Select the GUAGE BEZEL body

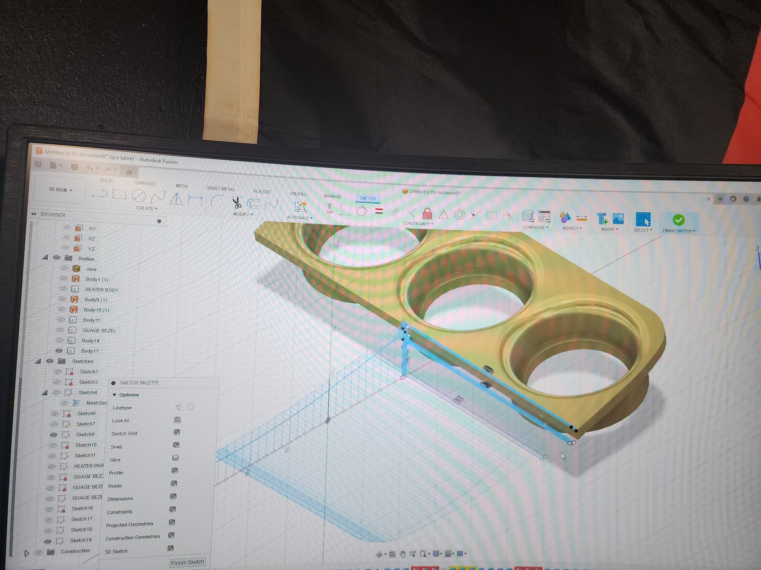point(99,331)
